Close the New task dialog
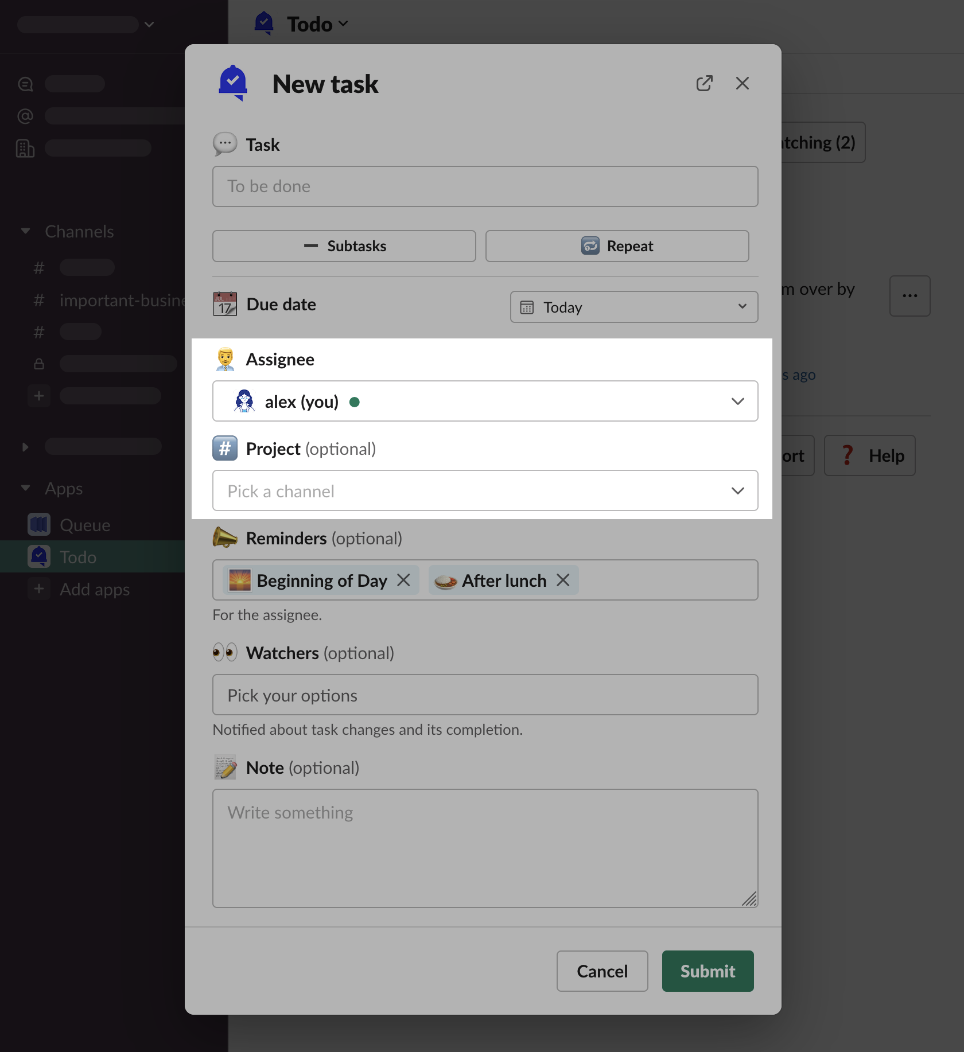Screen dimensions: 964x1052 click(742, 84)
